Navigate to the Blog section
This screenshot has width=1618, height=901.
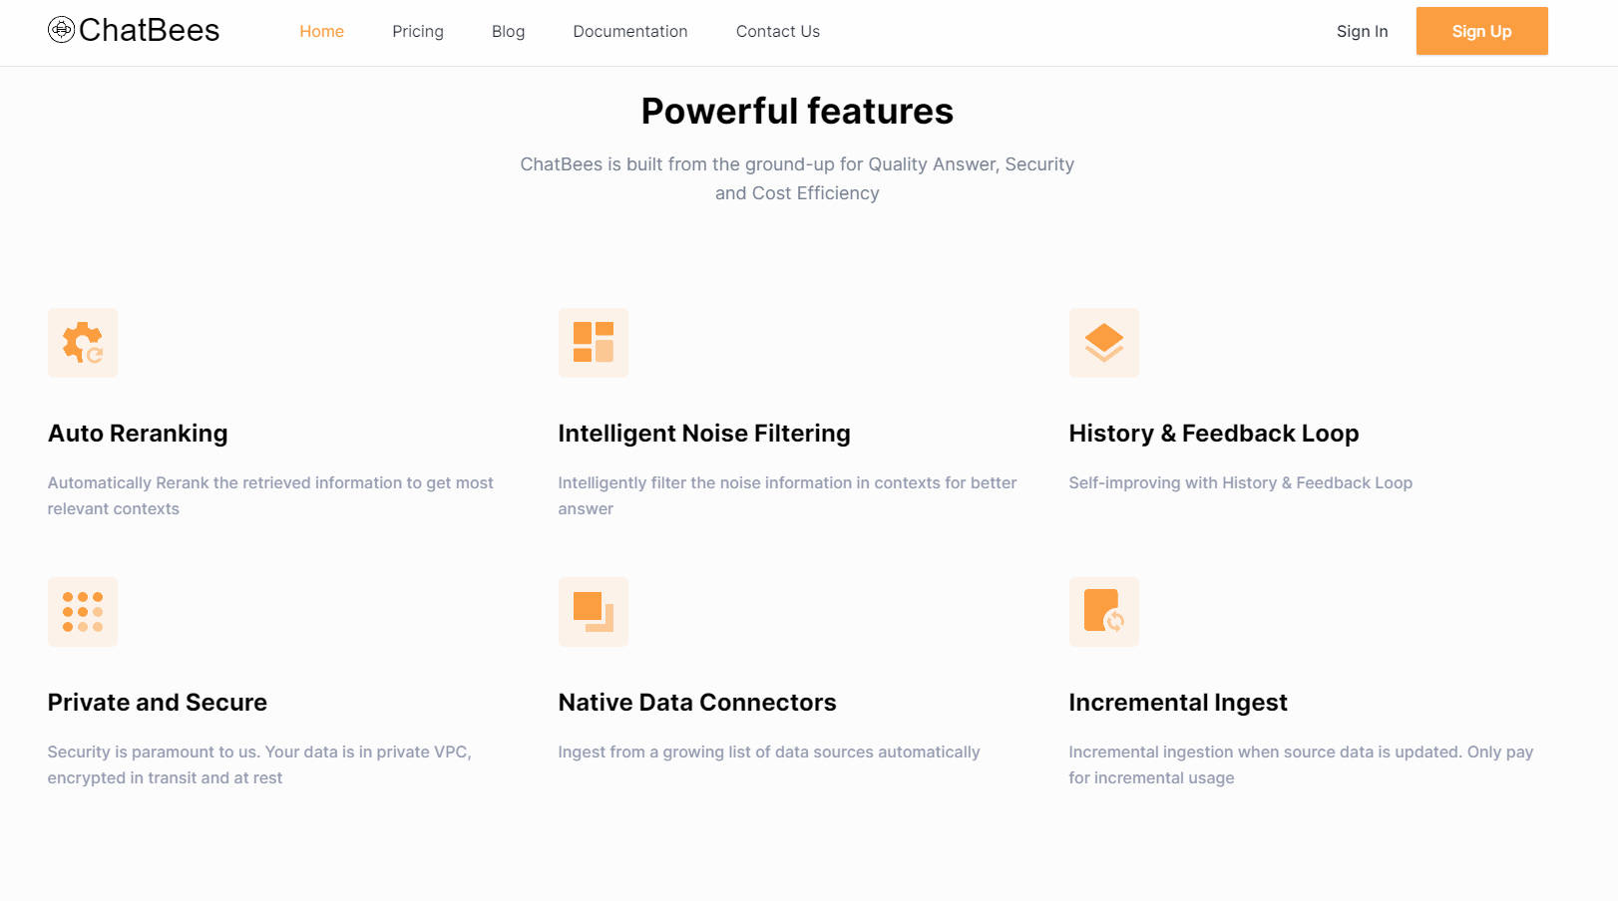click(508, 31)
